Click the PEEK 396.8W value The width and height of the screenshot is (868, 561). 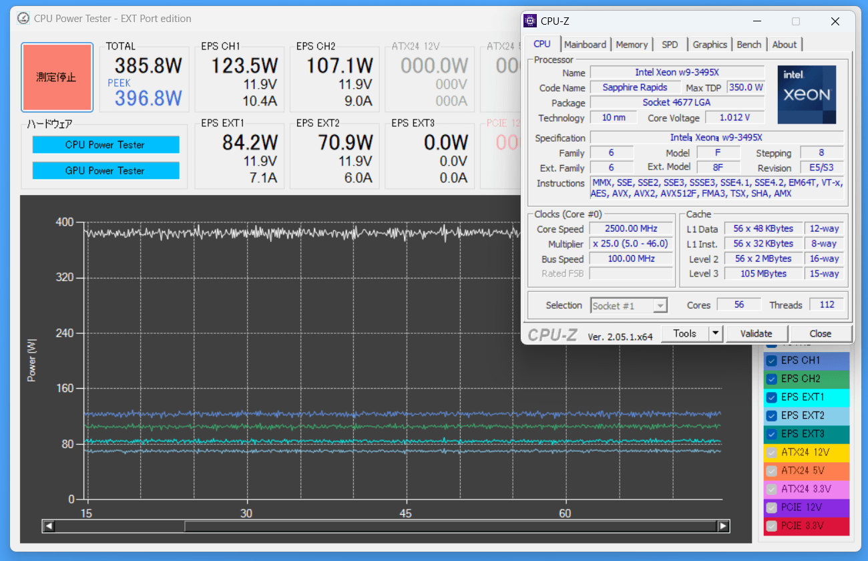[148, 98]
